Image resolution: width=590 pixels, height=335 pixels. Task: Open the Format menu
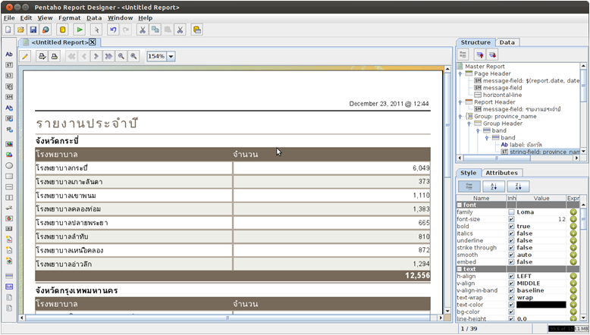69,17
